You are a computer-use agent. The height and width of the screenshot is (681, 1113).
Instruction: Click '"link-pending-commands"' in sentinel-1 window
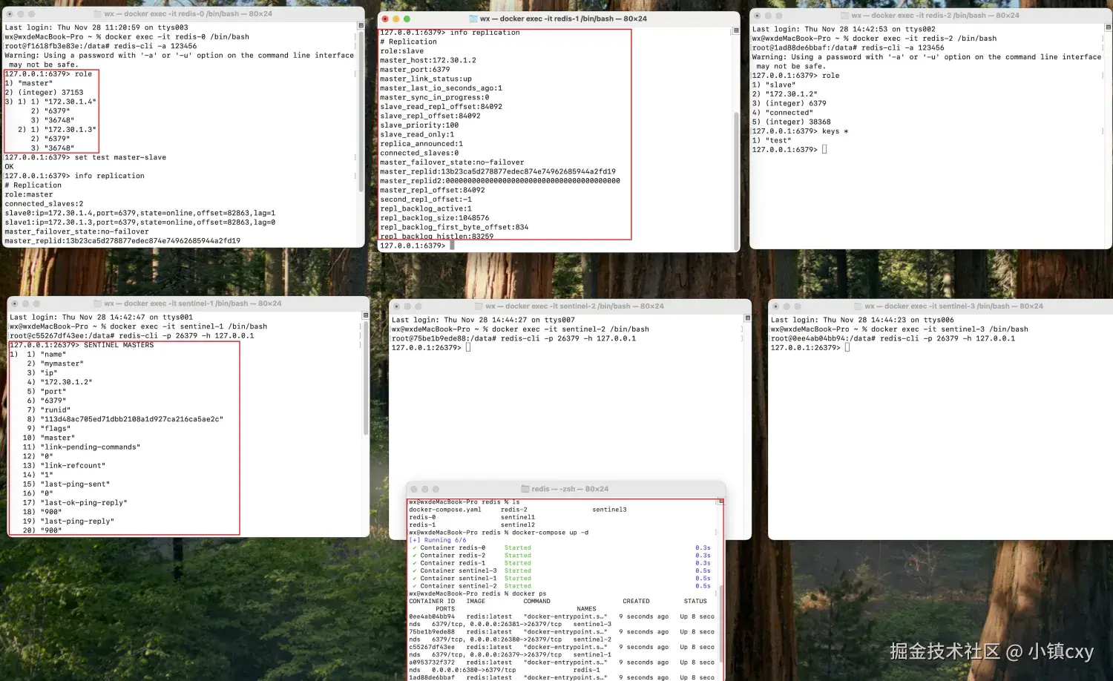[x=91, y=447]
